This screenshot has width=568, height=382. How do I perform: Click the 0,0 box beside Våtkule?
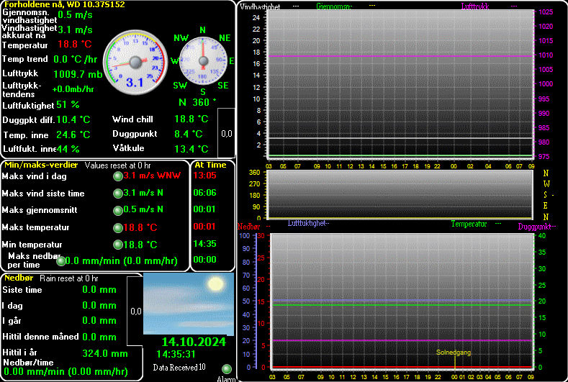(226, 133)
